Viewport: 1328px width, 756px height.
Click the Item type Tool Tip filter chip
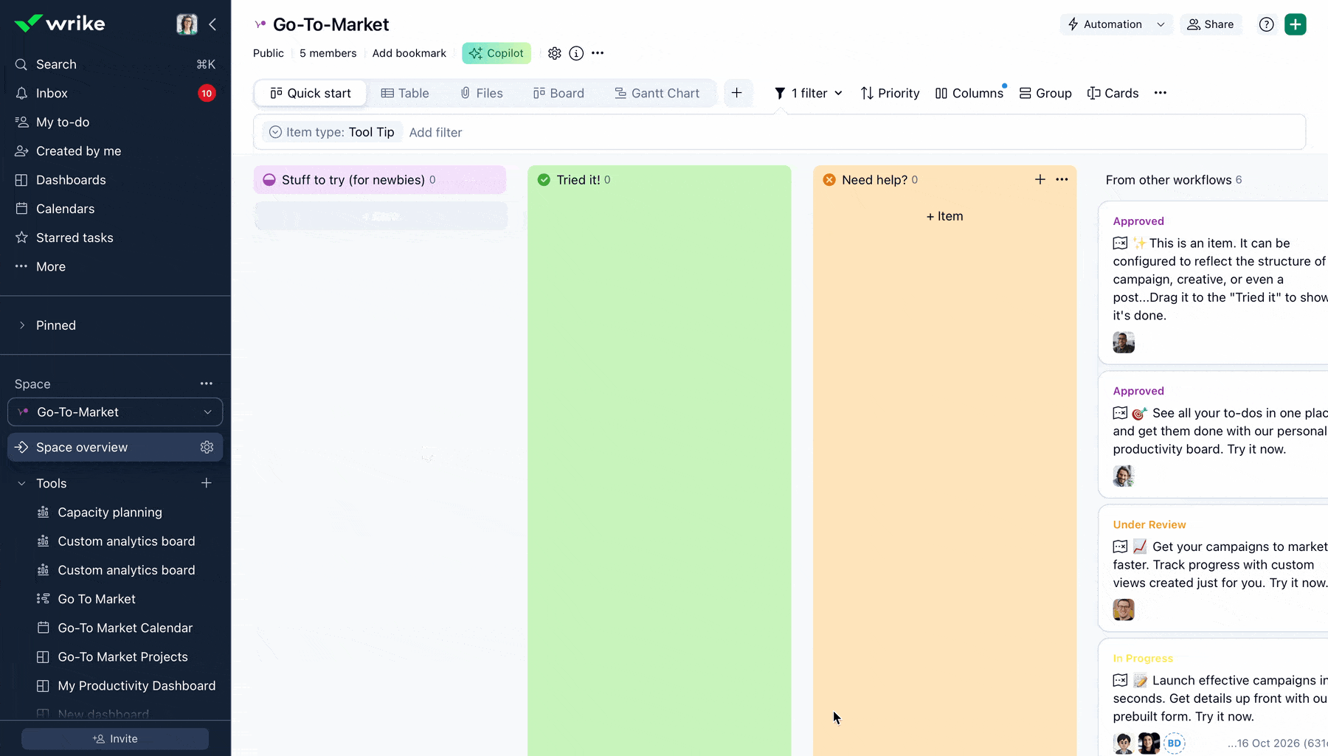coord(331,132)
